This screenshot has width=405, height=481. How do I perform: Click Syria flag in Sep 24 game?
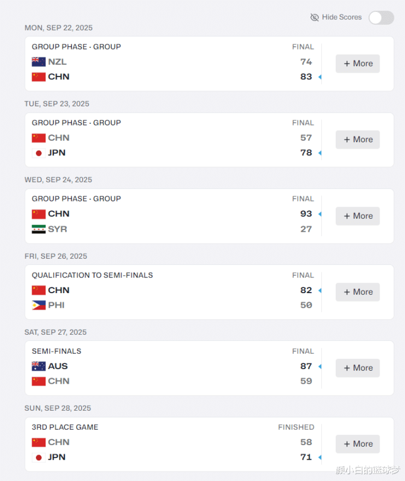[x=38, y=229]
